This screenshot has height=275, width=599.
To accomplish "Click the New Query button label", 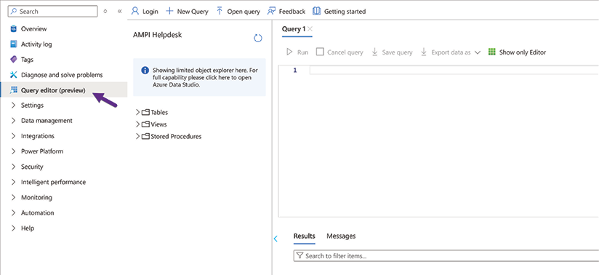I will pos(193,12).
